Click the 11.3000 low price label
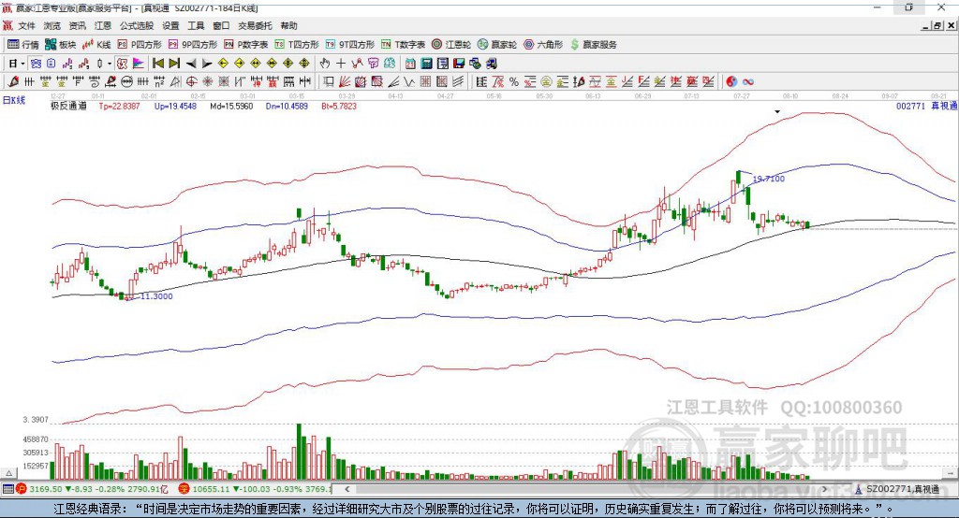The image size is (959, 518). [156, 296]
